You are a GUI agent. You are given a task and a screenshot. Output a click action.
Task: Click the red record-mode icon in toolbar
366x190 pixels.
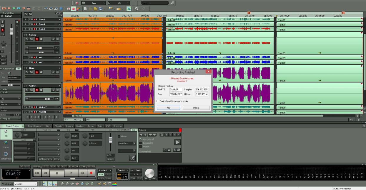pos(73,9)
